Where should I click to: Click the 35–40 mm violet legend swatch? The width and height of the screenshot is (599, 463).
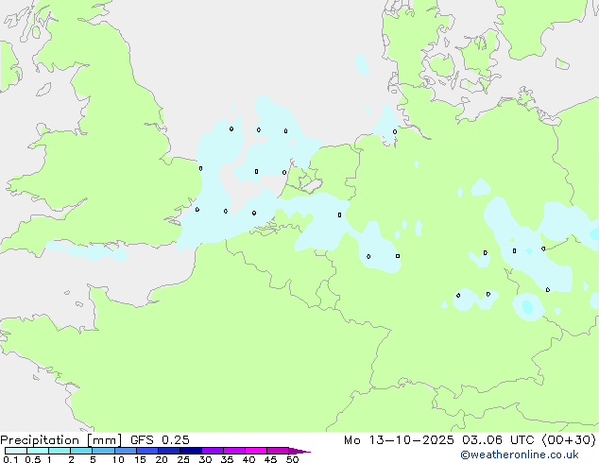(x=234, y=451)
